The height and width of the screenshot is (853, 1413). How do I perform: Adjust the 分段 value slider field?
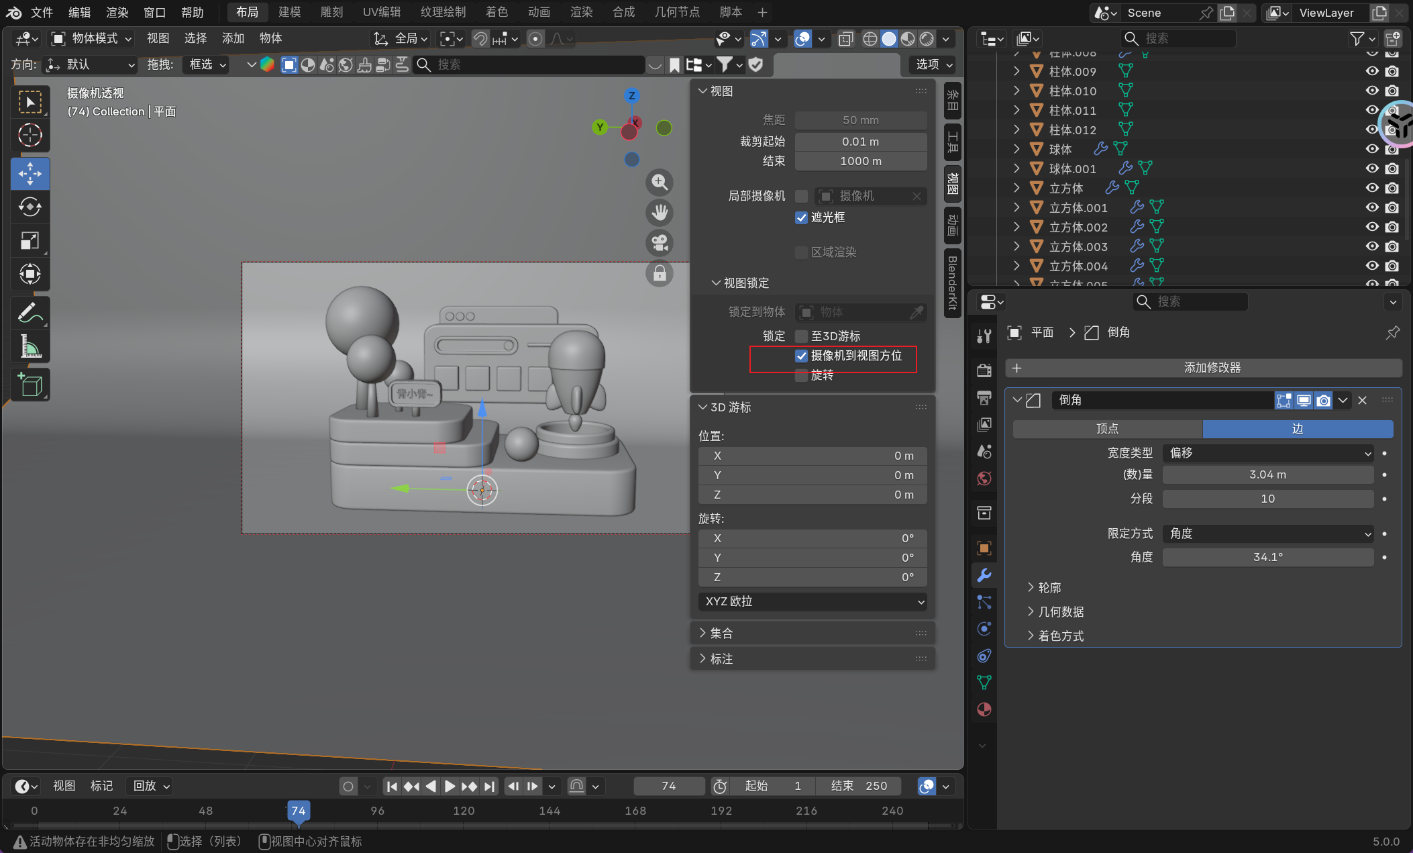(x=1267, y=499)
